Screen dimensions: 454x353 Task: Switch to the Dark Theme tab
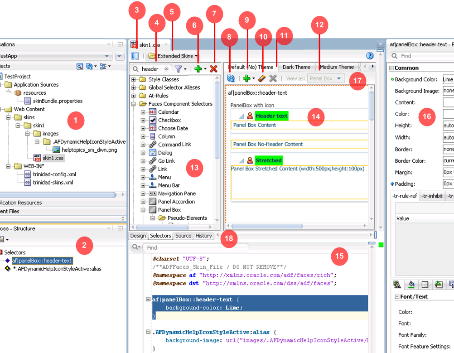296,67
